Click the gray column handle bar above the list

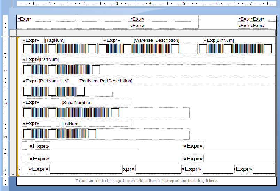146,33
